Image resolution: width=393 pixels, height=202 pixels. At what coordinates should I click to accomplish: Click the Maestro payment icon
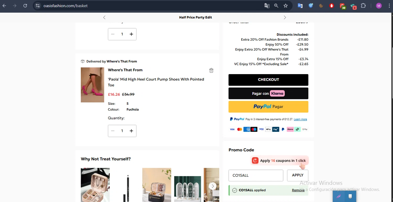tap(254, 129)
